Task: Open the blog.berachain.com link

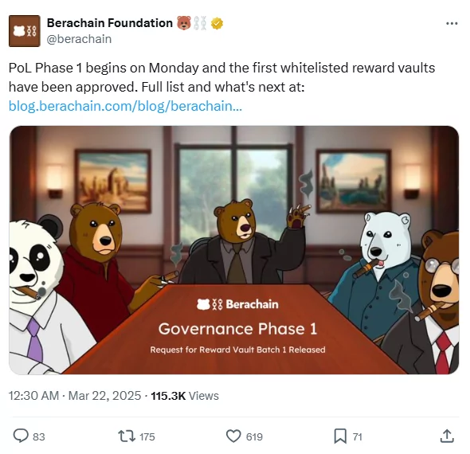Action: [x=125, y=106]
